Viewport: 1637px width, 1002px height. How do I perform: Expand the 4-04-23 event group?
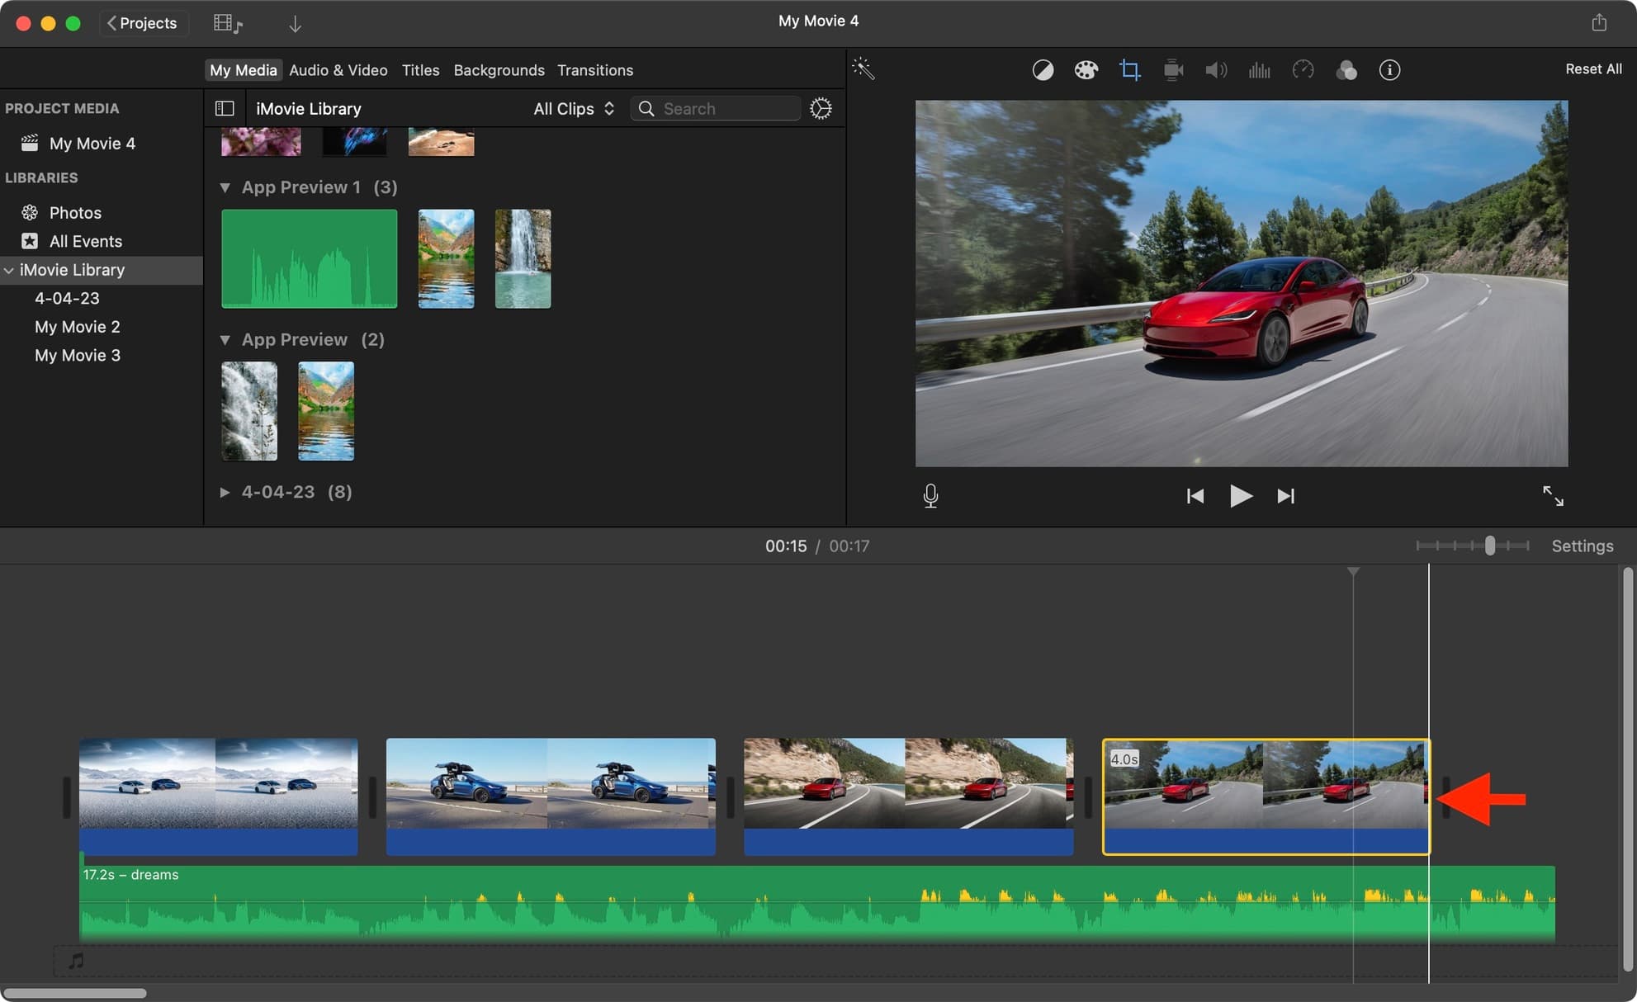[x=225, y=492]
